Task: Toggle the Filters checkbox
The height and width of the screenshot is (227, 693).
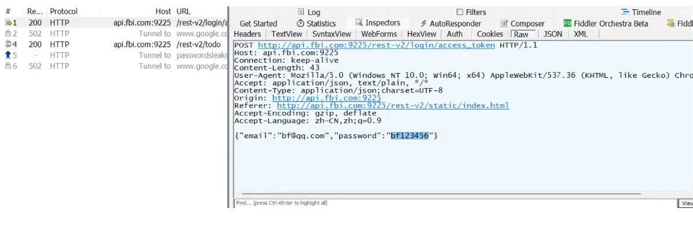Action: [x=460, y=12]
